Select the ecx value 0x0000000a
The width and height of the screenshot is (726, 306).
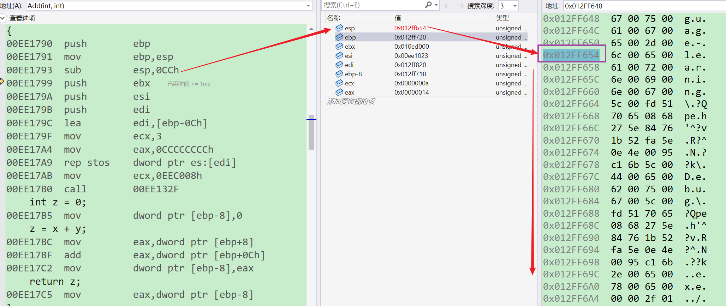click(x=411, y=83)
